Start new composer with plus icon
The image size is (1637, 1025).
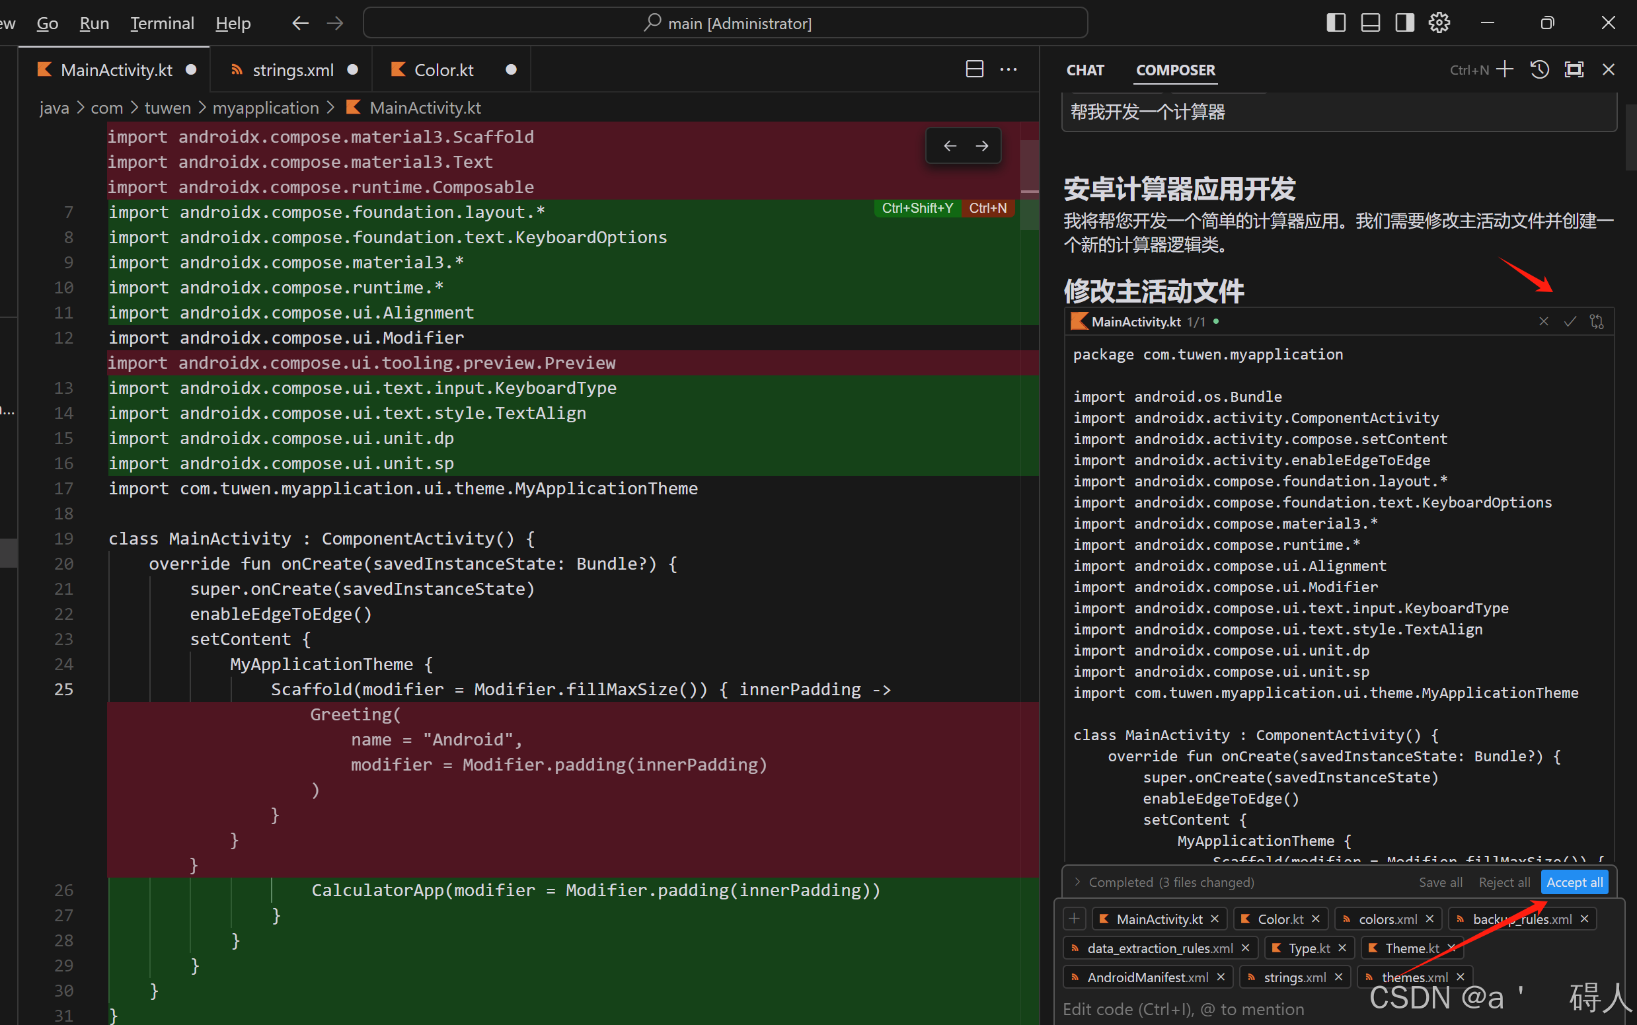tap(1504, 69)
